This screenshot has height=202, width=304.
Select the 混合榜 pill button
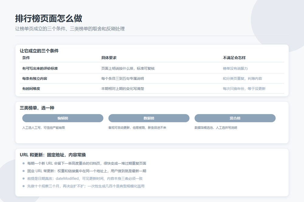235,118
